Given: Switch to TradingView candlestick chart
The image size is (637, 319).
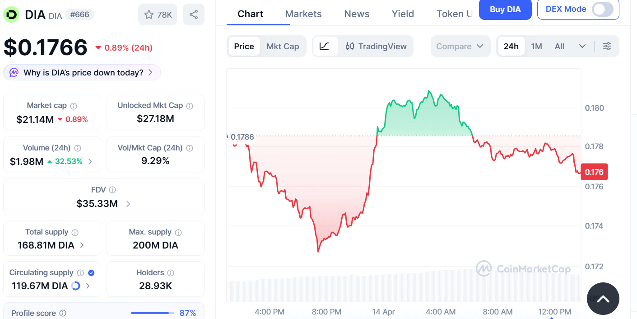Looking at the screenshot, I should coord(376,46).
